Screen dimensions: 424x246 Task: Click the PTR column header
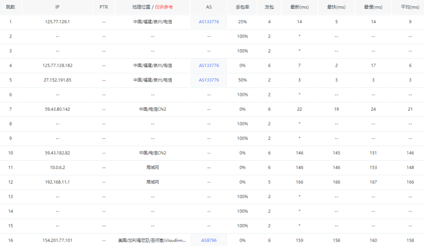click(104, 7)
